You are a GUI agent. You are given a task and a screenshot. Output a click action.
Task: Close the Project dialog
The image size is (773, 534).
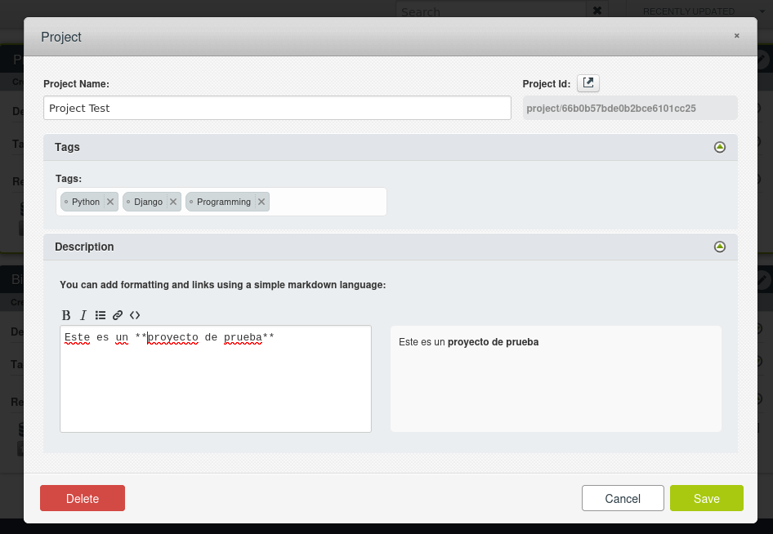736,36
